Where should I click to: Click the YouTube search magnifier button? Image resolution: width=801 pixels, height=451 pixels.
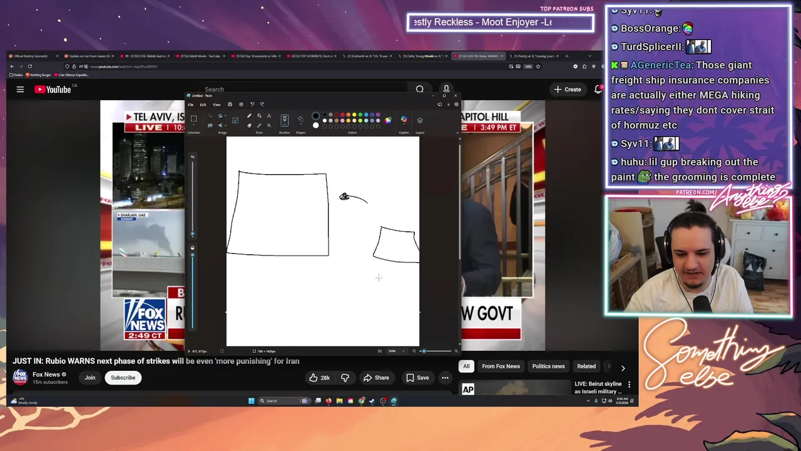pos(420,90)
